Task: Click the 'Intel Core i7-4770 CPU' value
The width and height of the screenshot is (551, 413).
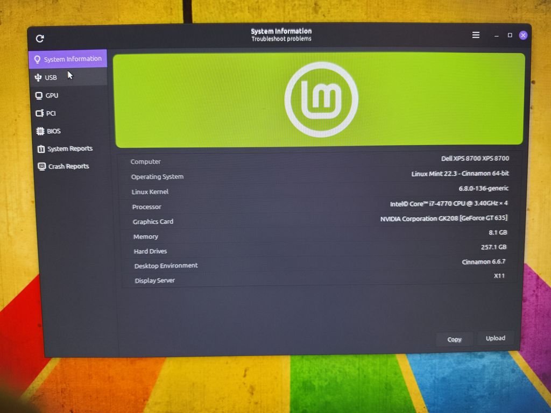Action: [x=449, y=204]
